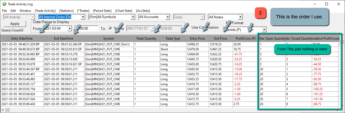Image resolution: width=345 pixels, height=113 pixels.
Task: Click the left arrow of horizontal scrollbar
Action: [3, 110]
